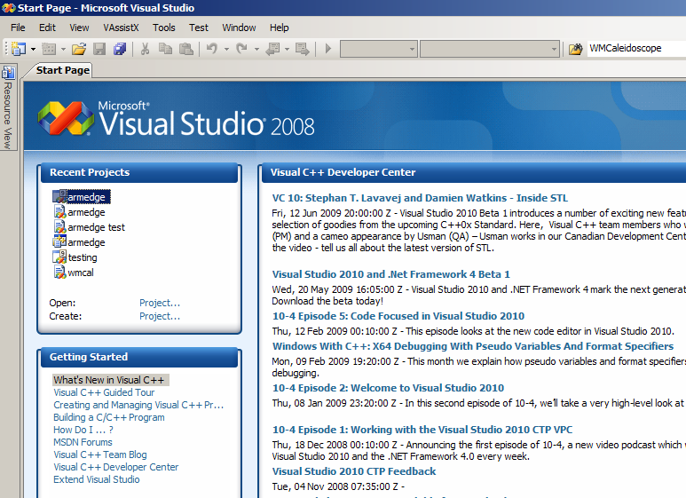
Task: Open the Test menu
Action: tap(199, 28)
